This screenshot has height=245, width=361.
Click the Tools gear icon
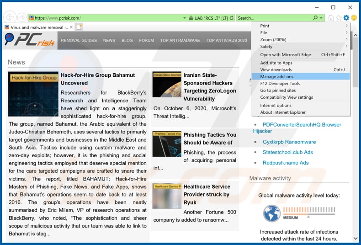coord(346,18)
